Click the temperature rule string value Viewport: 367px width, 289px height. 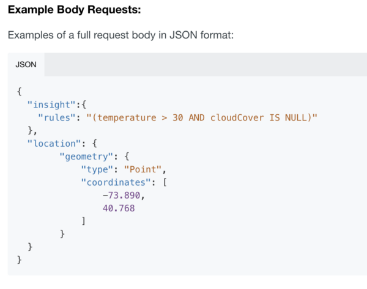(x=202, y=117)
